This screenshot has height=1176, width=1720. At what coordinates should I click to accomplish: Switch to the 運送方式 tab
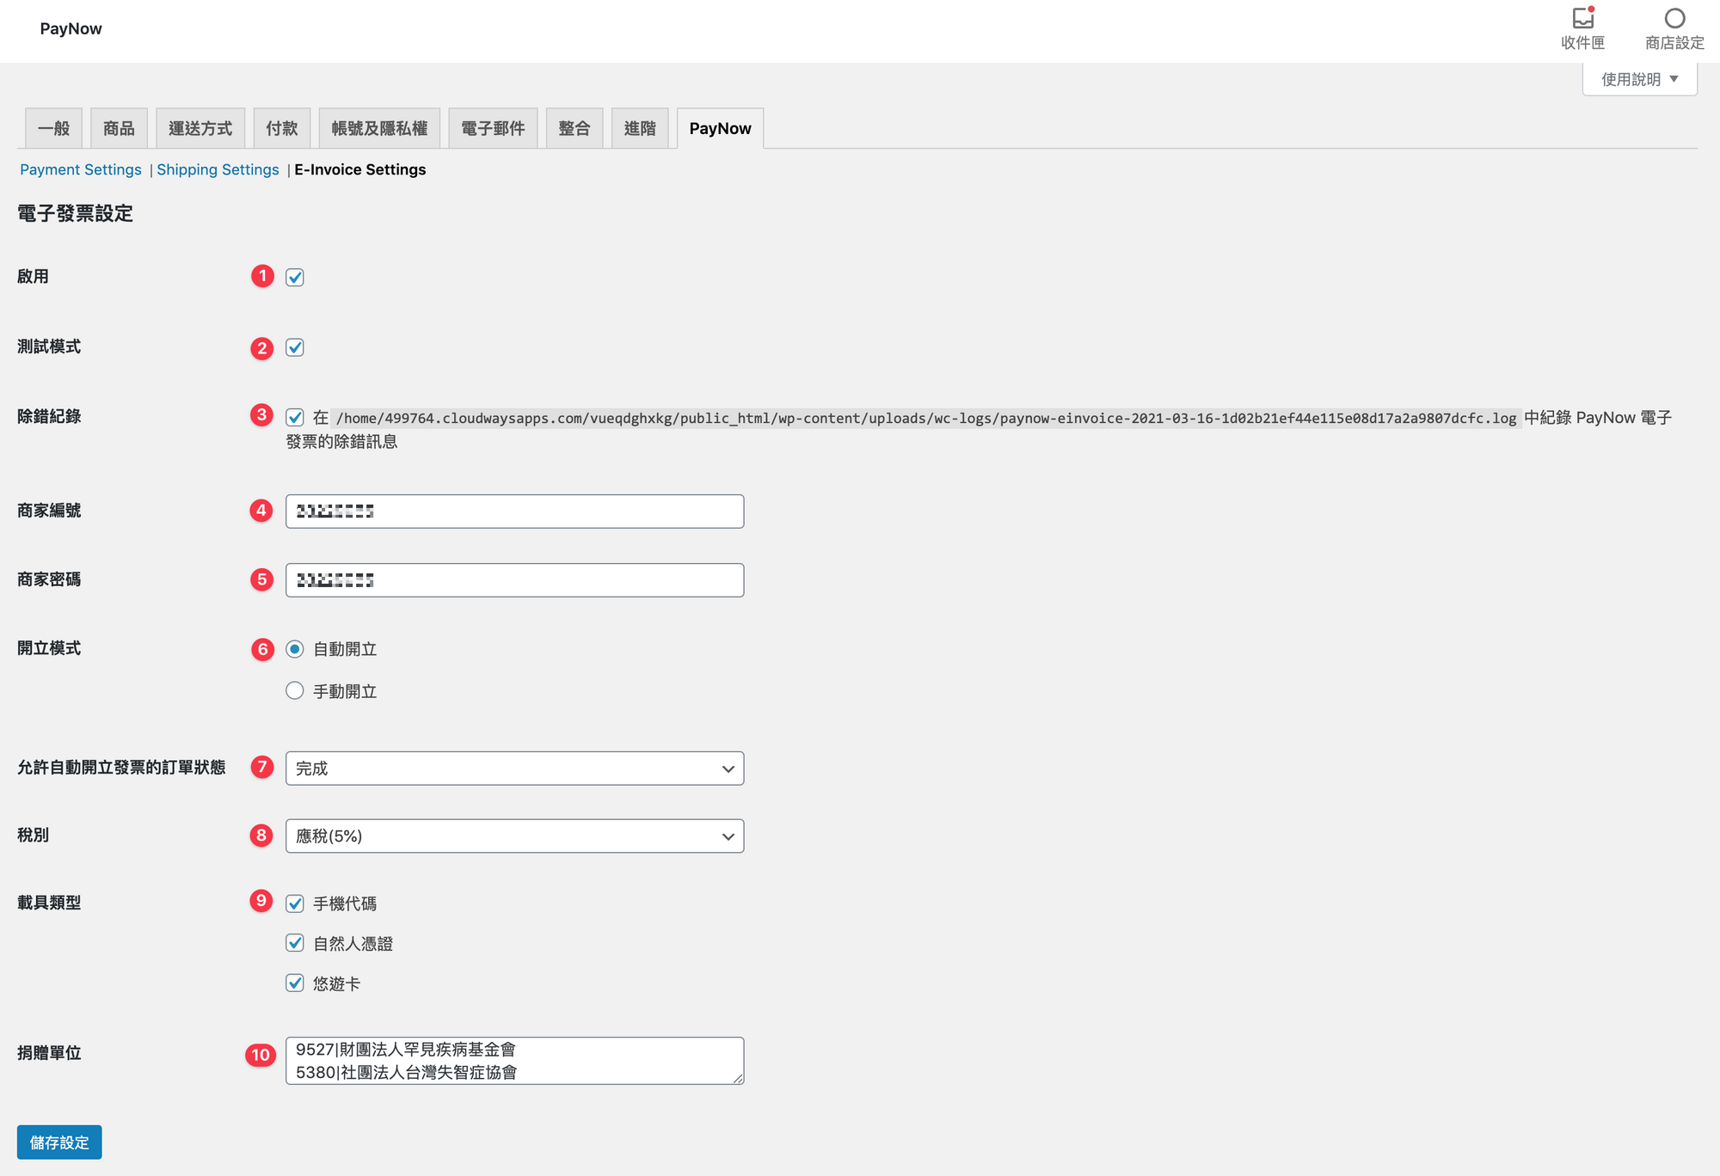(x=200, y=129)
